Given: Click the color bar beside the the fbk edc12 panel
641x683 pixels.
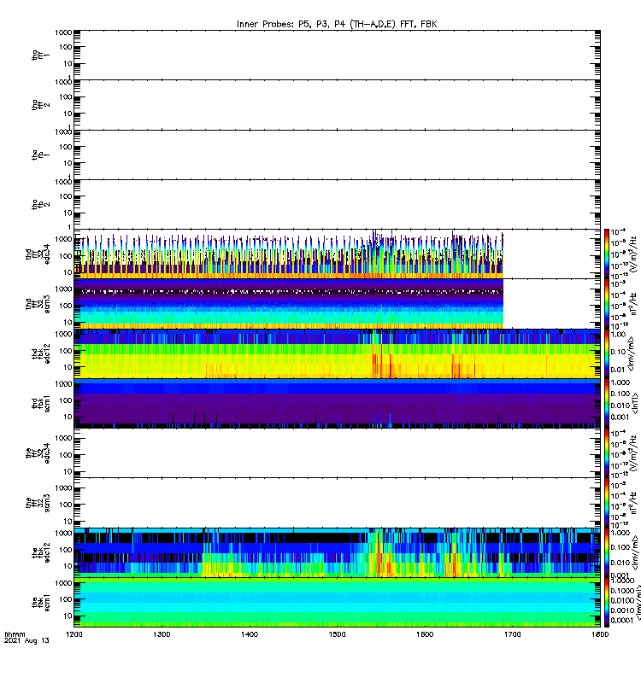Looking at the screenshot, I should pos(607,552).
